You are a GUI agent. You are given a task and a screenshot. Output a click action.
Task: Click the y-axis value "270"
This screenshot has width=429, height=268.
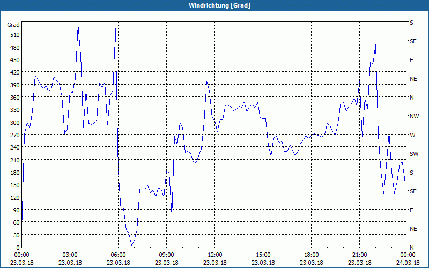[15, 135]
